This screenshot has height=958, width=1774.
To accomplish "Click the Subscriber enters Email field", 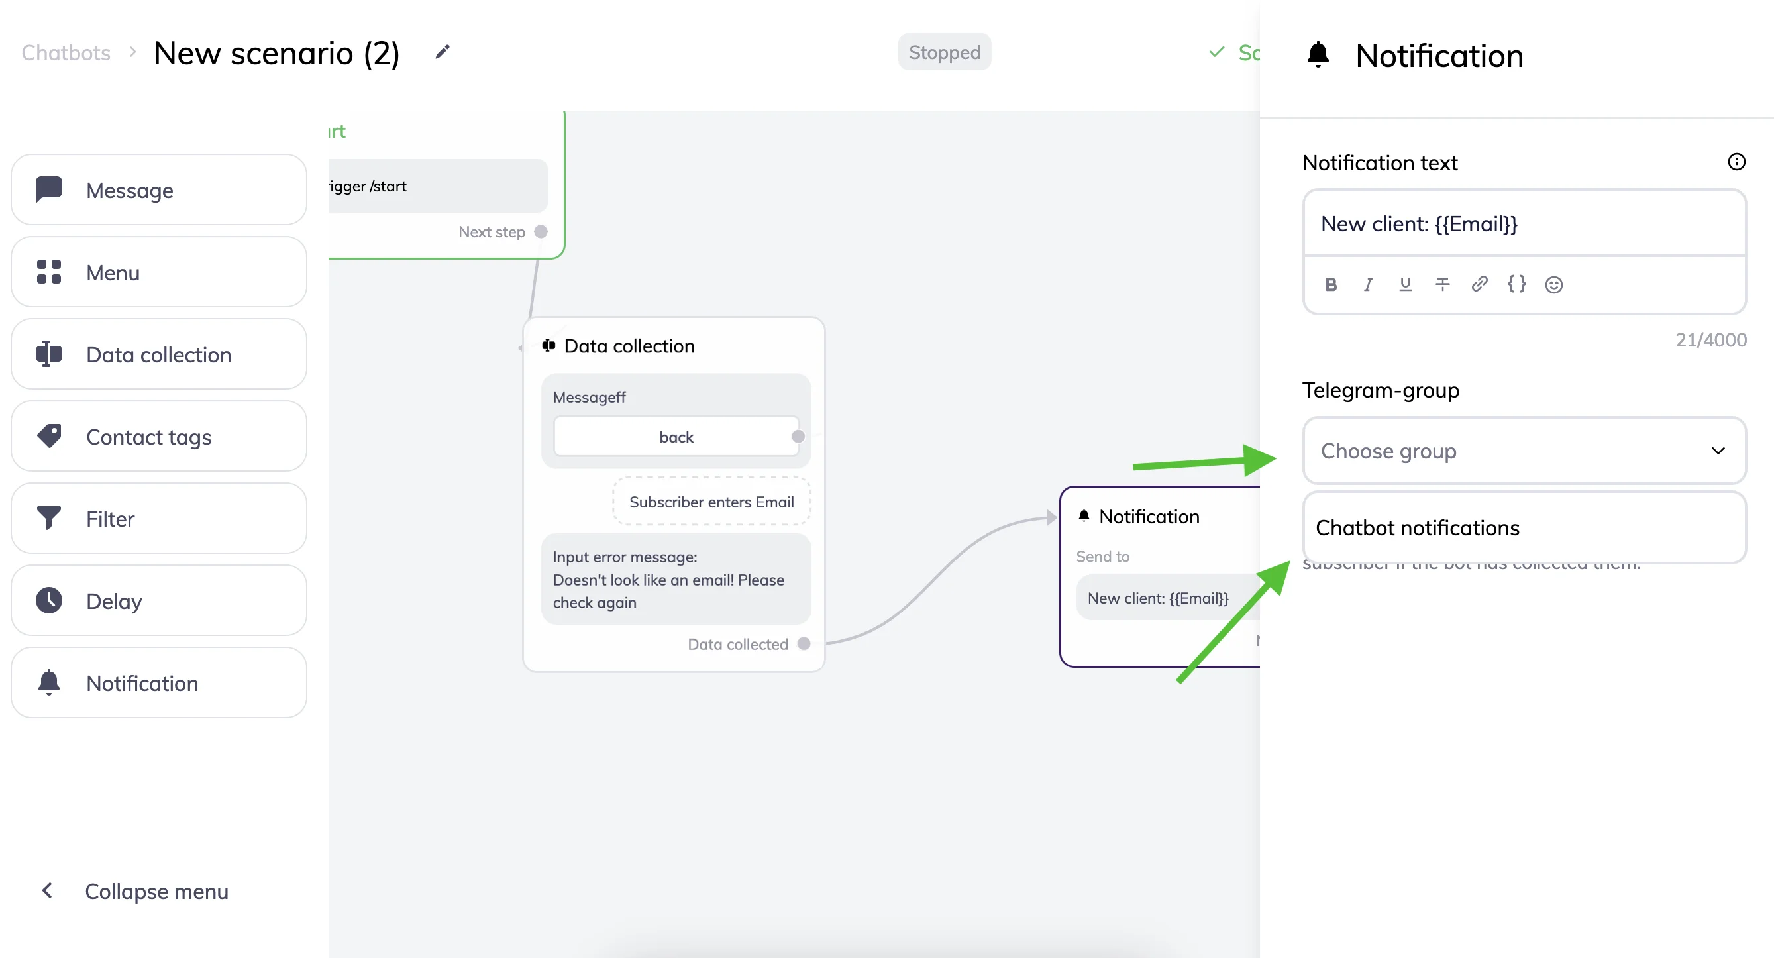I will (x=711, y=502).
